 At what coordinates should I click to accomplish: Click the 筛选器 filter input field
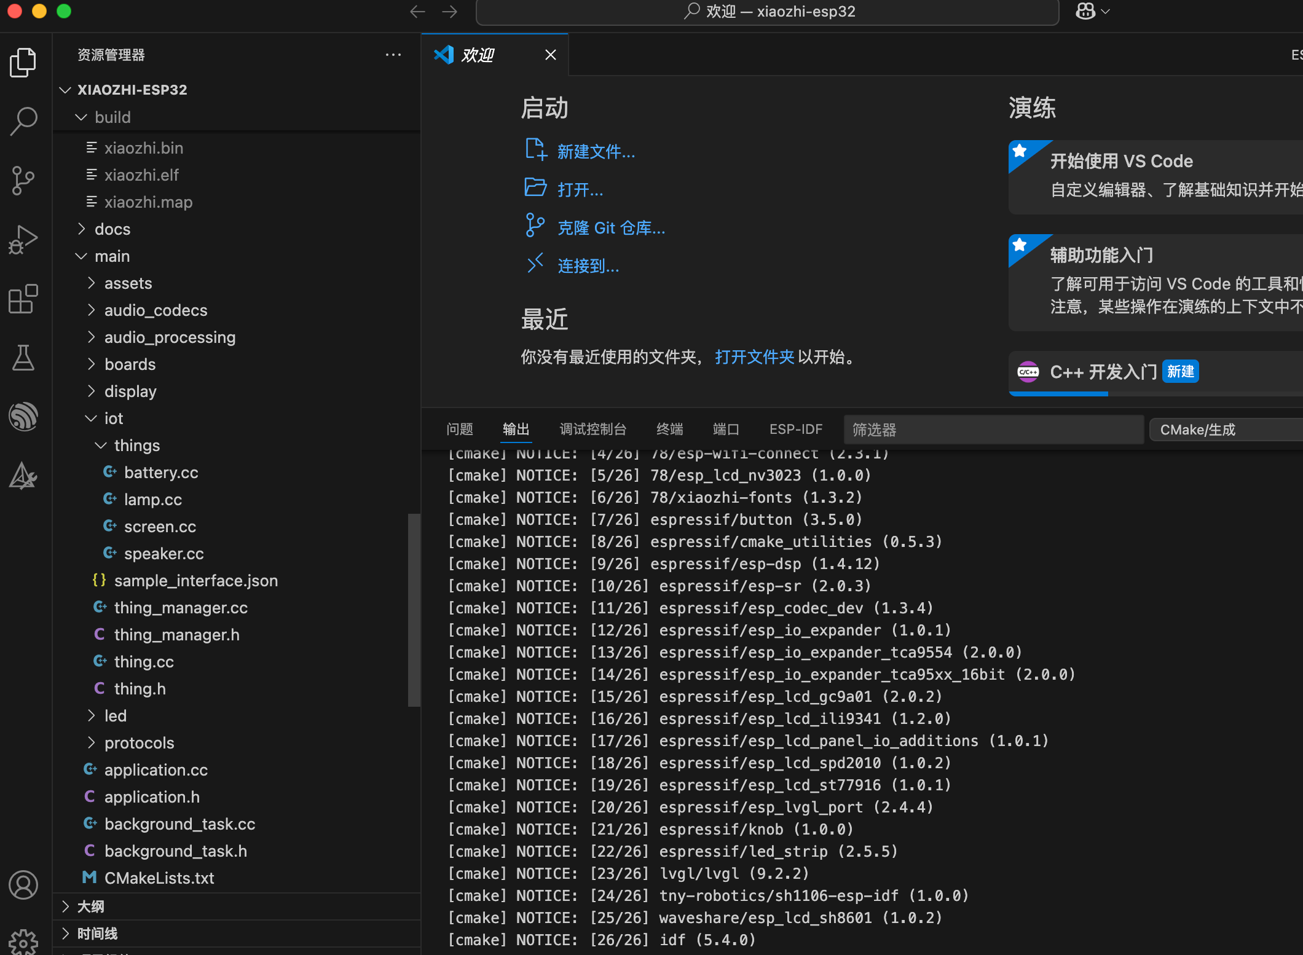point(993,430)
